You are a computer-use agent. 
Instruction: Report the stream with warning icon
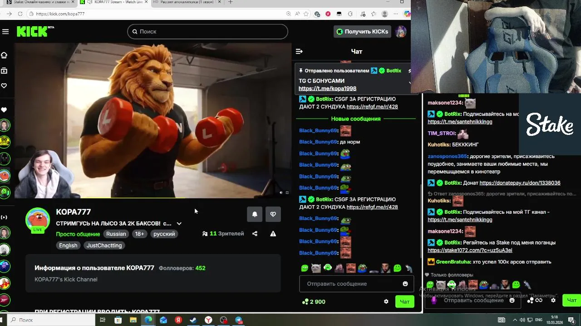click(273, 234)
